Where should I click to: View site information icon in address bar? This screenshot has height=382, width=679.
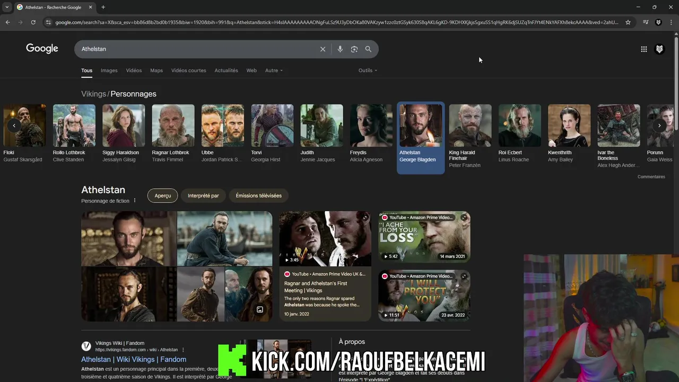48,22
